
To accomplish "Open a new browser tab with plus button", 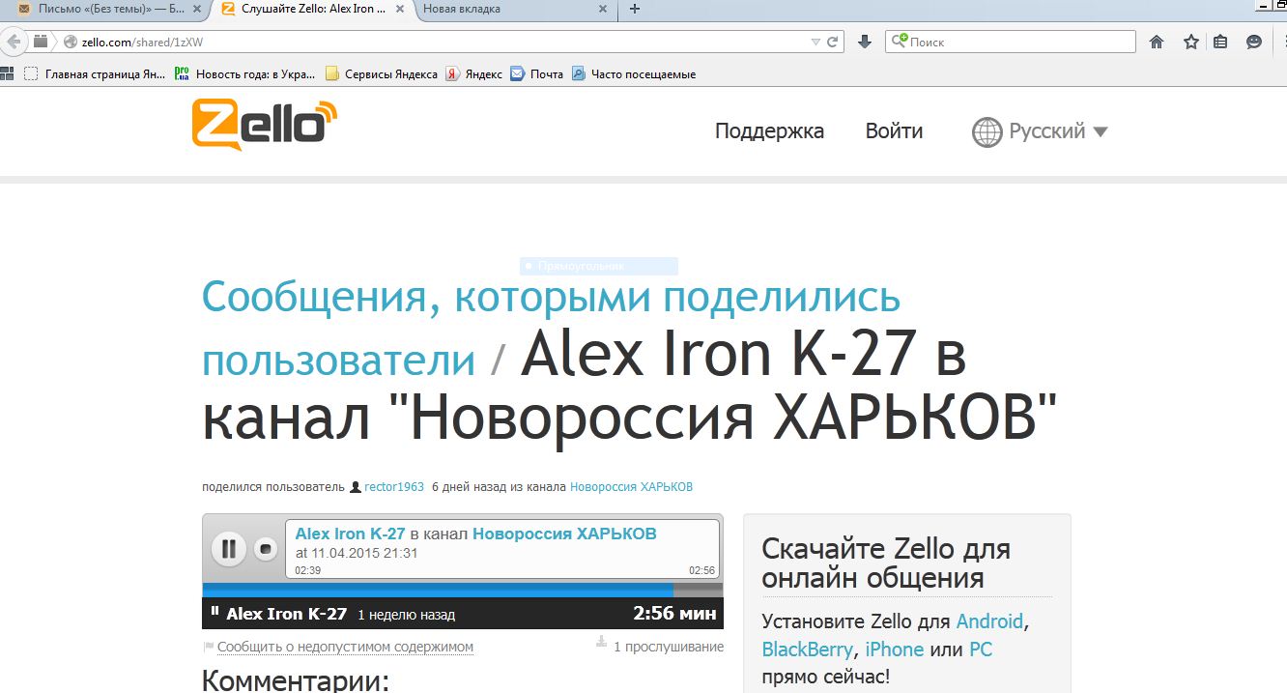I will pos(635,9).
